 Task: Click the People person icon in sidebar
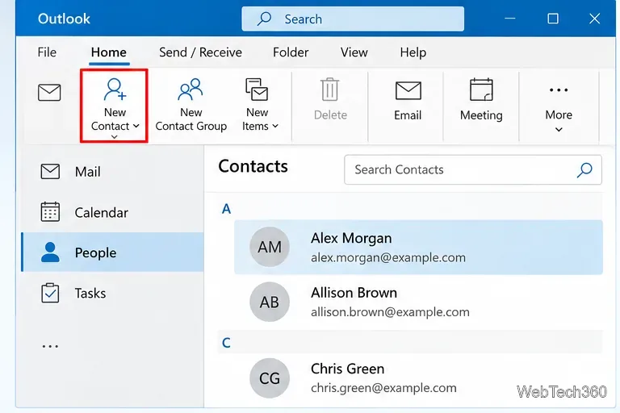coord(50,252)
